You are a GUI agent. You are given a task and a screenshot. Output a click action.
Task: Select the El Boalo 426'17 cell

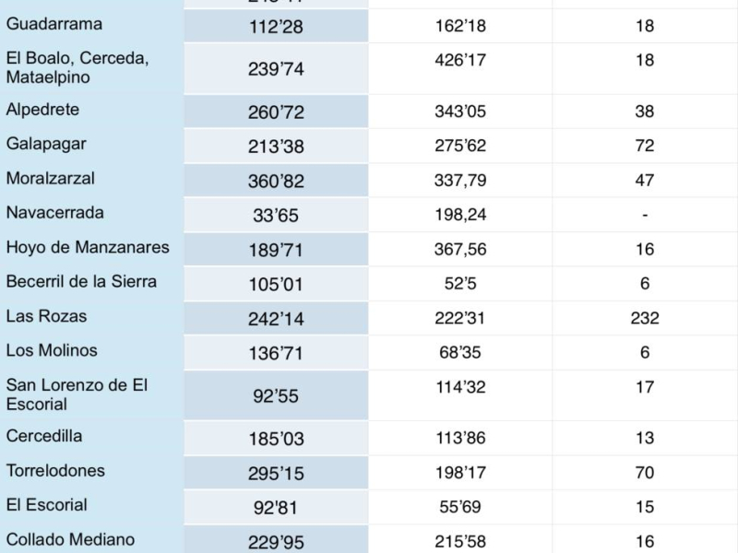point(459,69)
